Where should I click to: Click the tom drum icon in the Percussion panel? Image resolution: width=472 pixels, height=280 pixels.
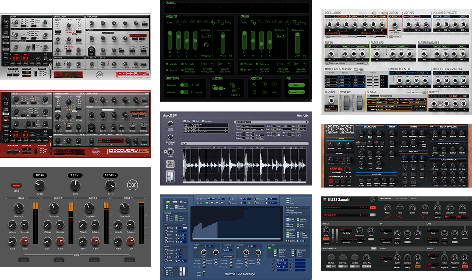pyautogui.click(x=254, y=92)
